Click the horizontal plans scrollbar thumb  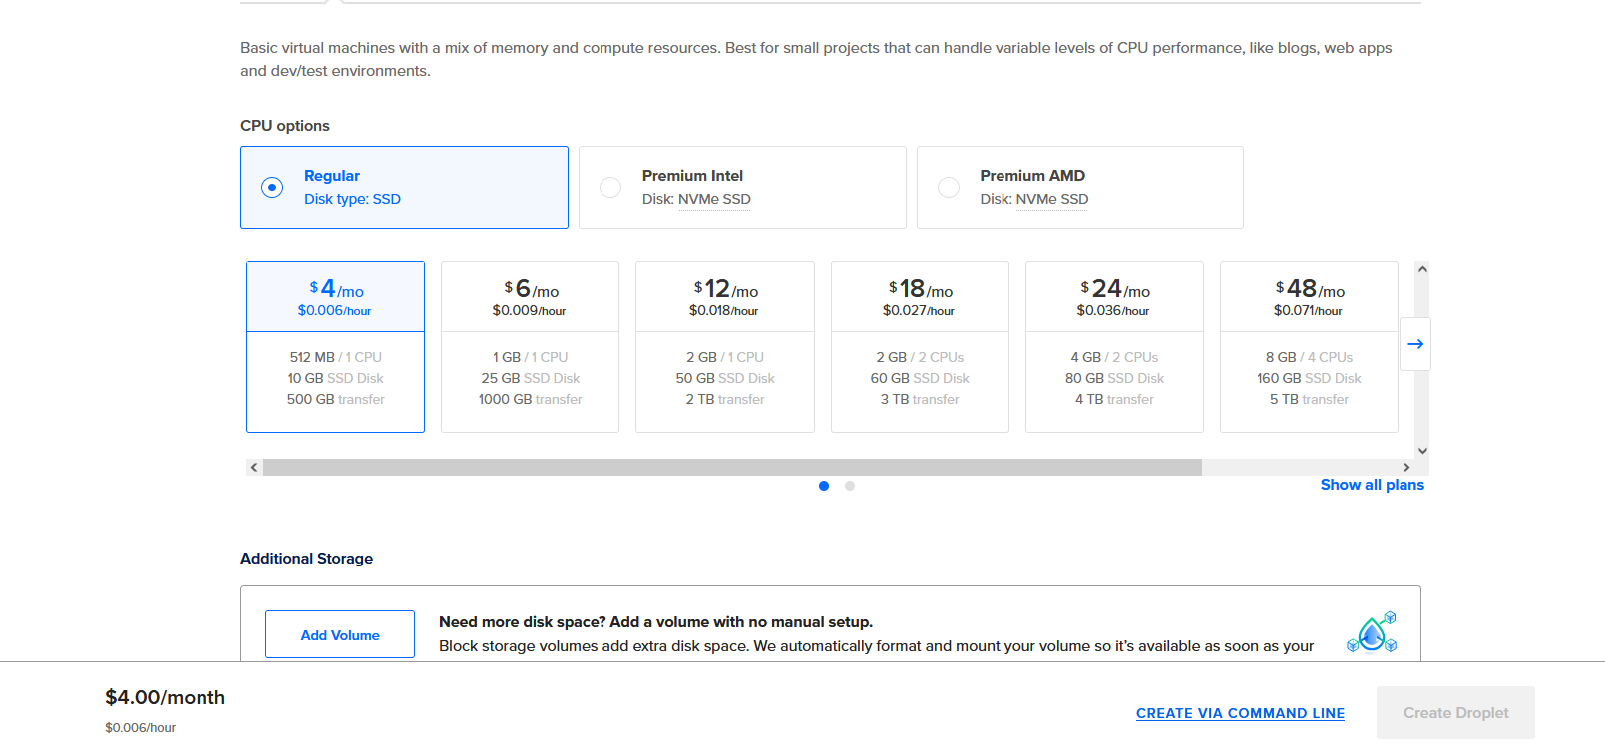click(x=732, y=467)
